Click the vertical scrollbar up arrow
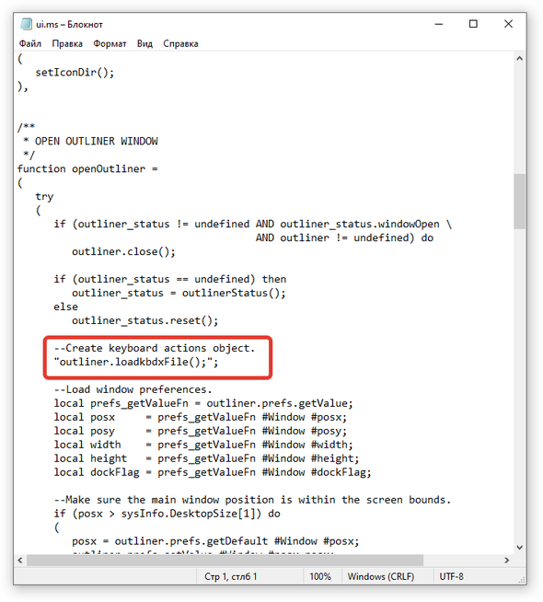 pos(520,59)
